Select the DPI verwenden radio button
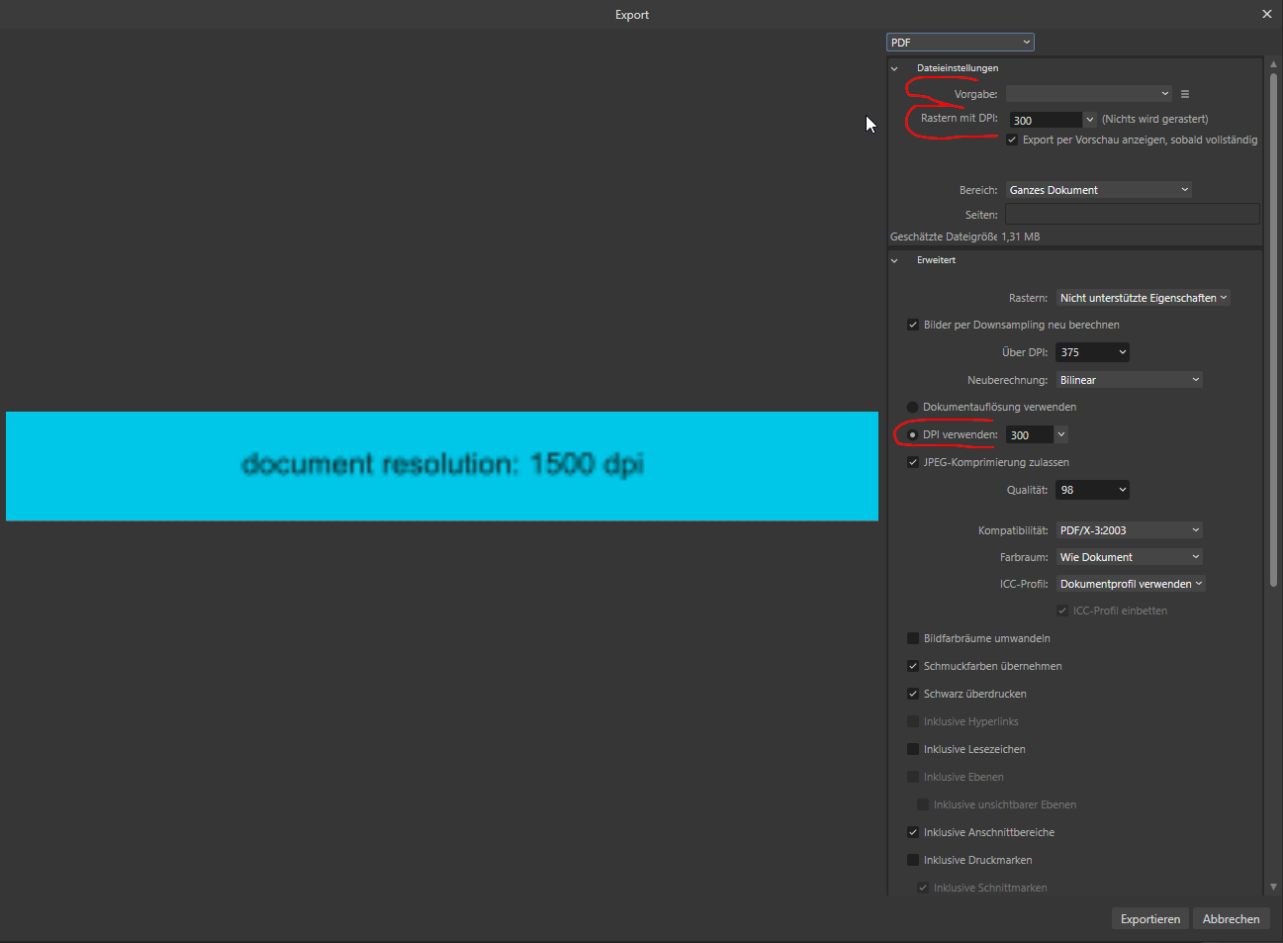Screen dimensions: 1283x943 pyautogui.click(x=913, y=434)
